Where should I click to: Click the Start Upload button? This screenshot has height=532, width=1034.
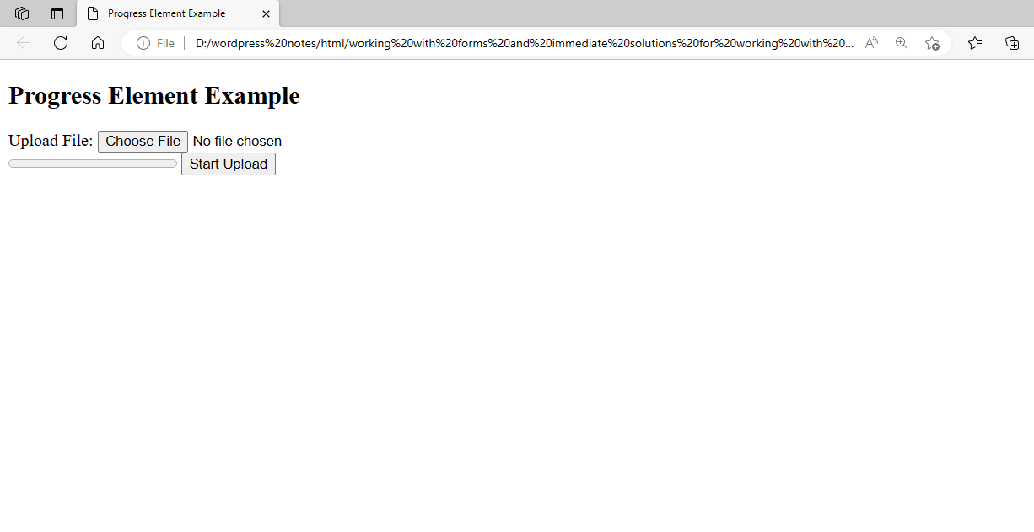click(229, 164)
